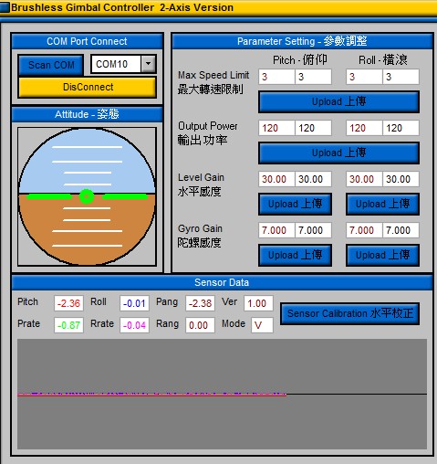Click the Mode value V
This screenshot has height=464, width=437.
click(x=262, y=325)
